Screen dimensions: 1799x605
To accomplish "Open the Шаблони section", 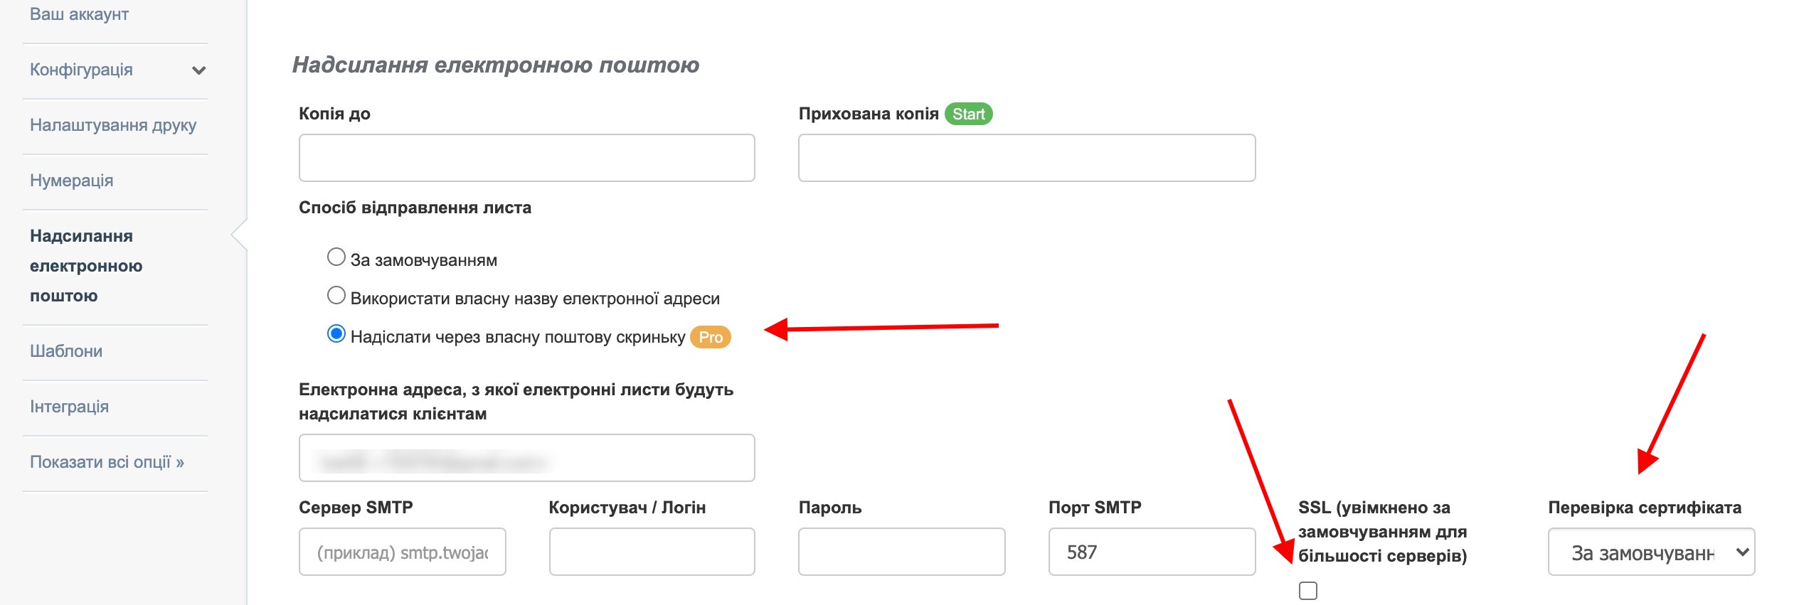I will [x=65, y=350].
